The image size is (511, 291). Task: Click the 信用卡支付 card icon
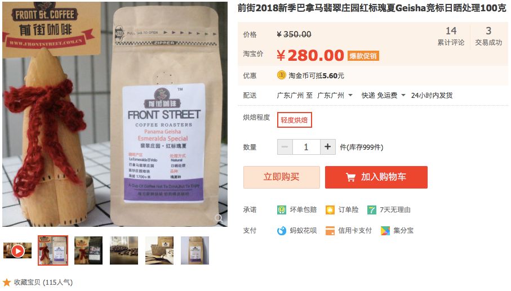click(x=330, y=230)
